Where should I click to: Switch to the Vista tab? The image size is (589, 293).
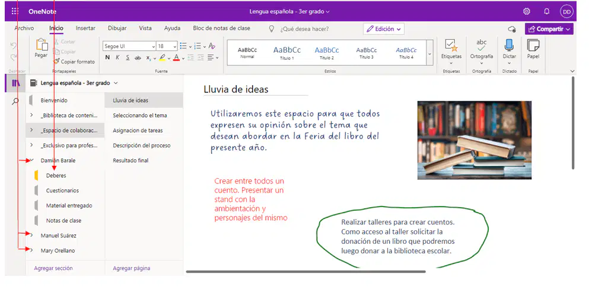click(x=145, y=28)
